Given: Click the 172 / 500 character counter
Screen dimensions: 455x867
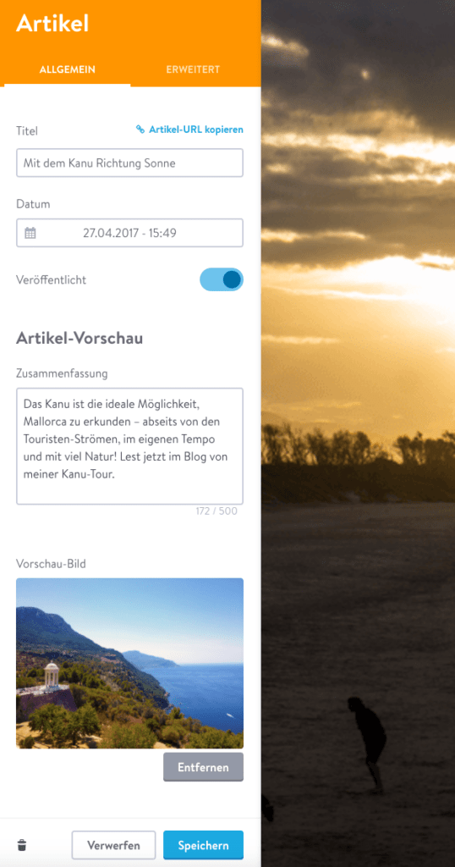Looking at the screenshot, I should click(x=217, y=511).
